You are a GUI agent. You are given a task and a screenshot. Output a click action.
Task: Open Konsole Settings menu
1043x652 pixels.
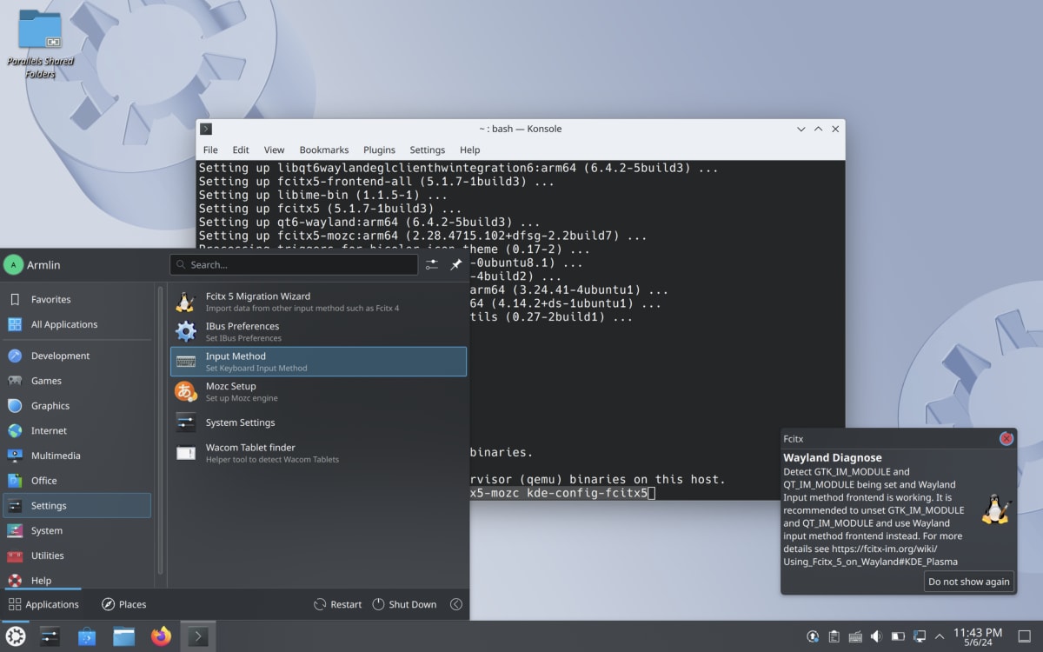(x=427, y=150)
